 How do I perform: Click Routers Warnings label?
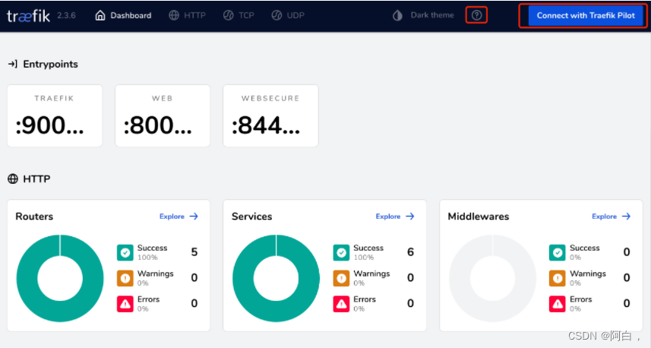[x=155, y=274]
